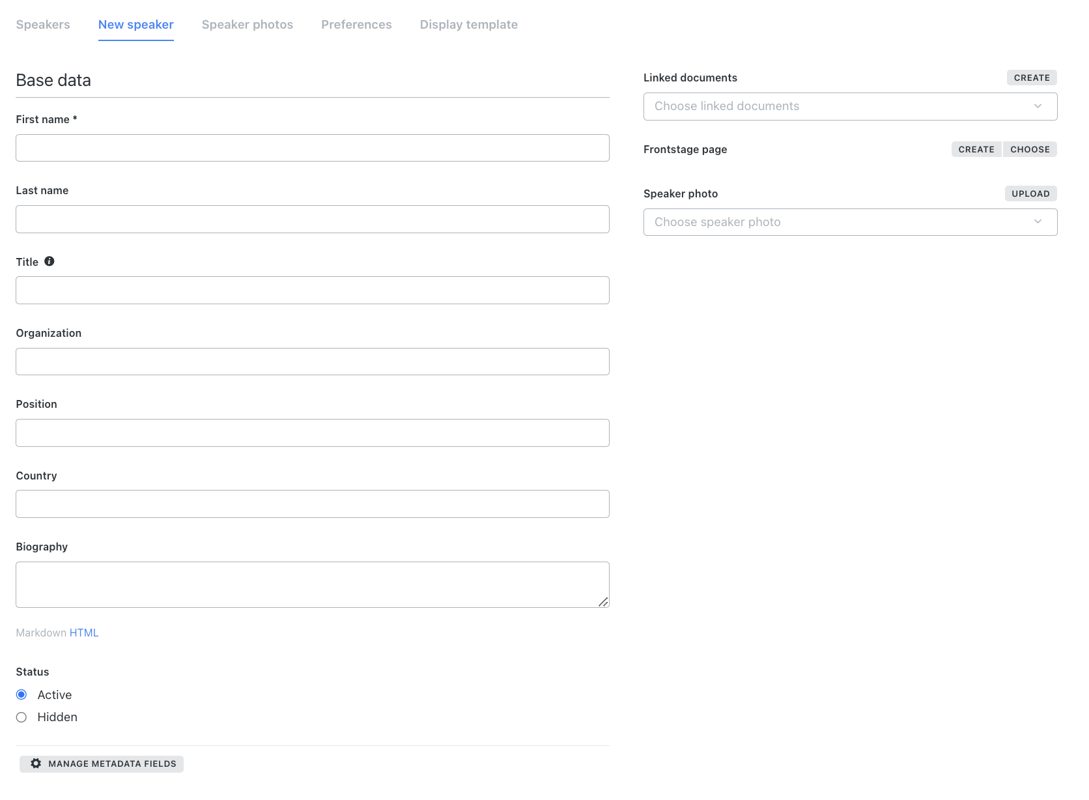The height and width of the screenshot is (800, 1089).
Task: Click the Title info icon
Action: click(x=49, y=261)
